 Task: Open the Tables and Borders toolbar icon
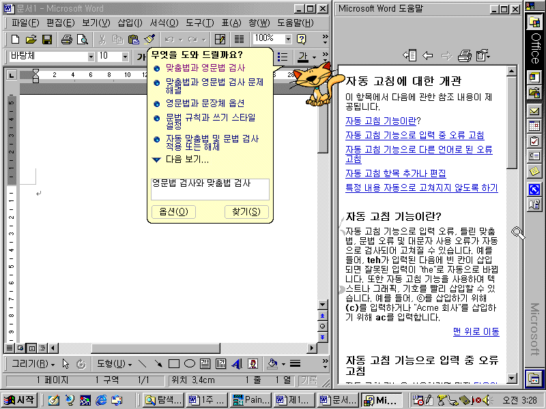[x=220, y=39]
